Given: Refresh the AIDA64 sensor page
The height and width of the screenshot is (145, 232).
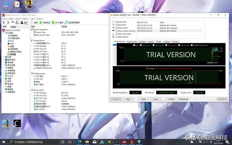Looking at the screenshot, I should [17, 22].
